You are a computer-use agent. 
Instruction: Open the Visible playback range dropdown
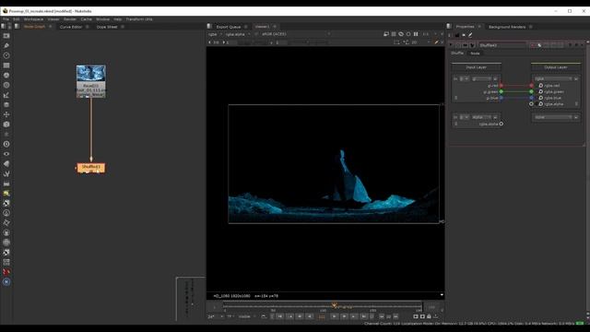pos(247,316)
